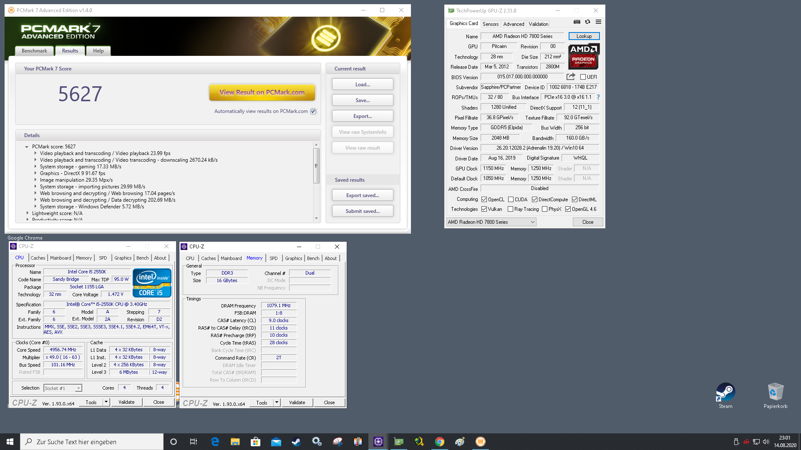Toggle the Vulkan checkbox
801x450 pixels.
coord(484,209)
